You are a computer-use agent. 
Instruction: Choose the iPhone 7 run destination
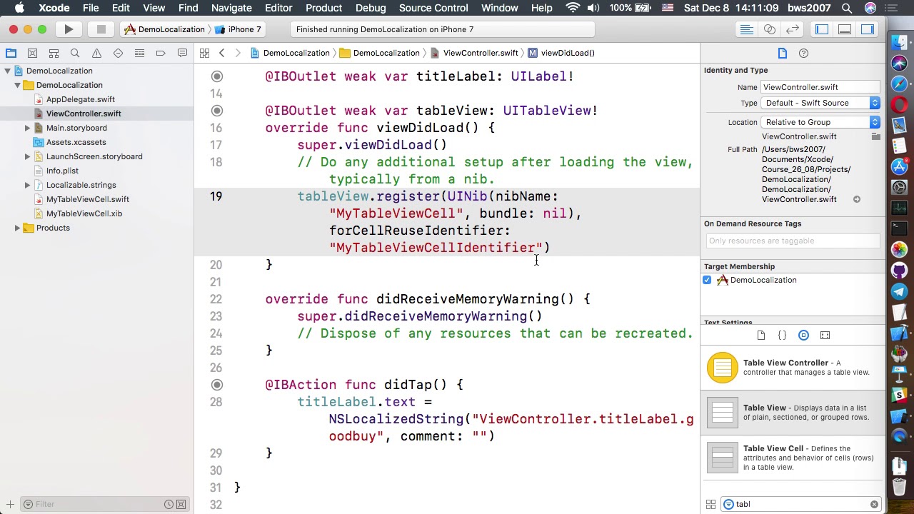[238, 29]
